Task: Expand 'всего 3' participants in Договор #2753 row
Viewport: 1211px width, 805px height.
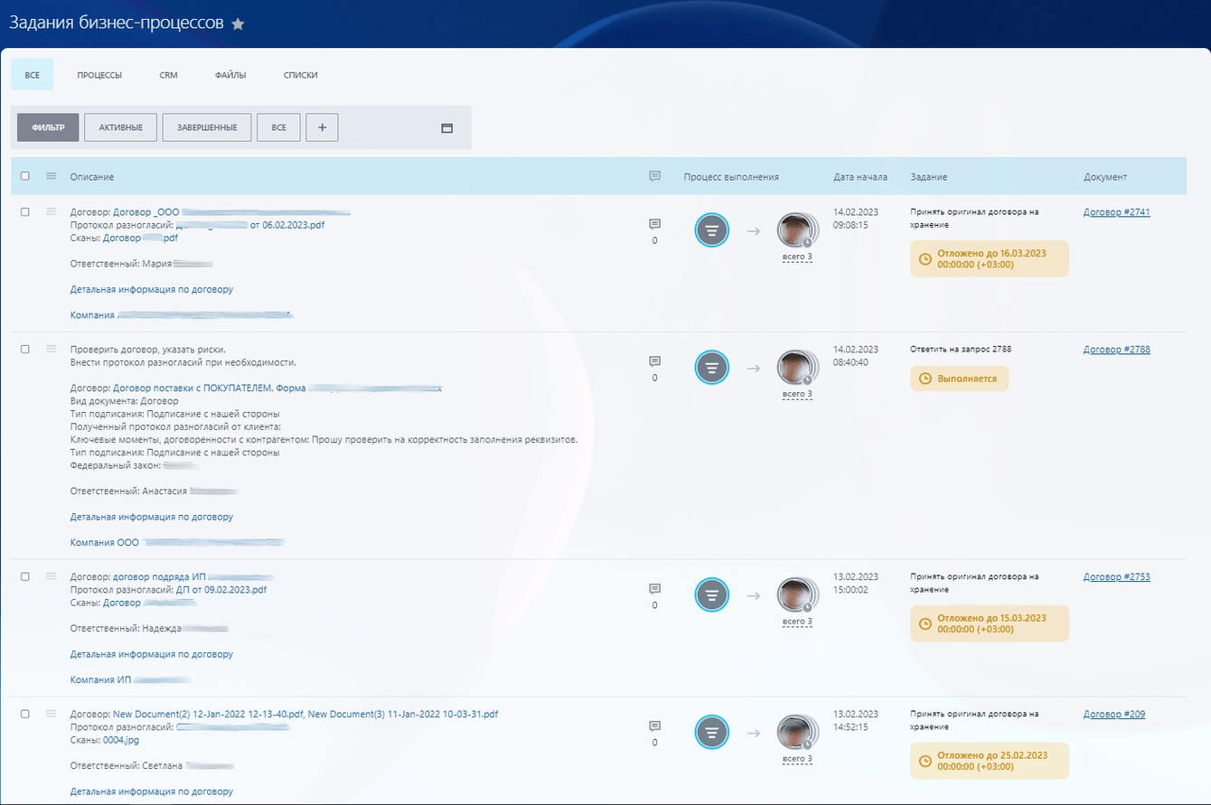Action: pos(797,622)
